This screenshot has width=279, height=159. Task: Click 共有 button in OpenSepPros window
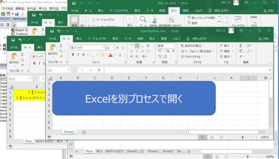point(264,39)
